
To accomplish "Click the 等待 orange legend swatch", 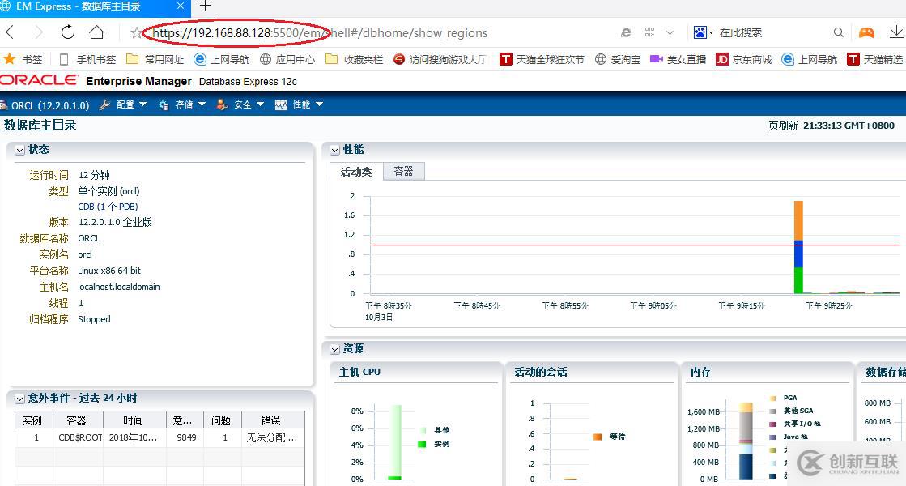I will coord(598,437).
